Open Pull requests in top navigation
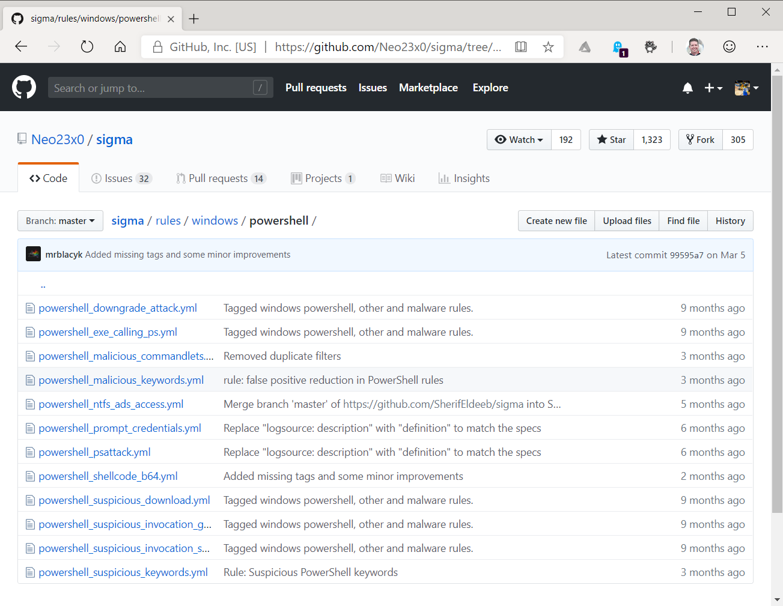The height and width of the screenshot is (606, 783). [x=316, y=88]
